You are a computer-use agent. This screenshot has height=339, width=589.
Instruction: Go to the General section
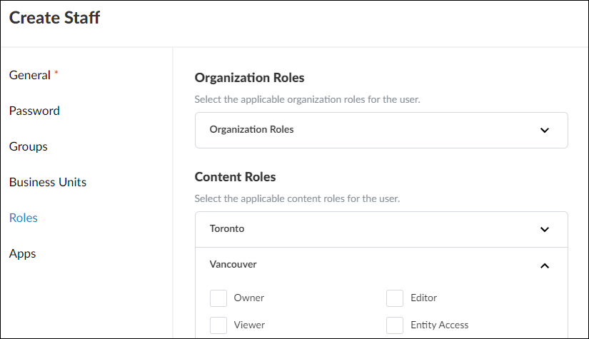(x=30, y=76)
